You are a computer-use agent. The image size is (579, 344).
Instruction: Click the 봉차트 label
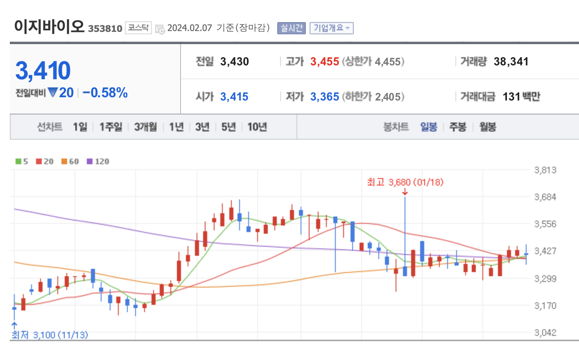396,127
